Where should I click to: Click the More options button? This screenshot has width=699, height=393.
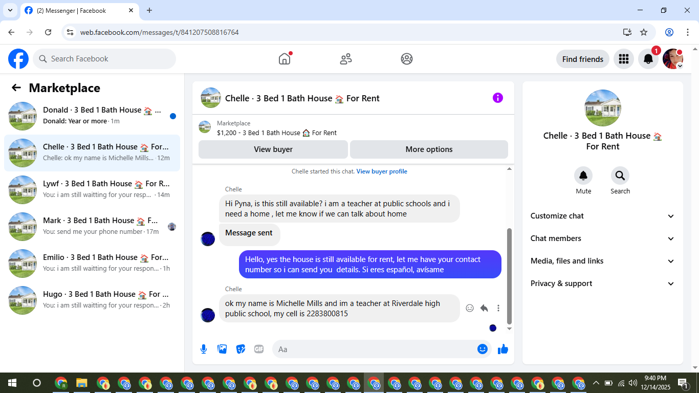(x=429, y=149)
